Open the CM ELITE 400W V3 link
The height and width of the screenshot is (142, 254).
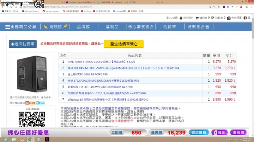pos(100,87)
